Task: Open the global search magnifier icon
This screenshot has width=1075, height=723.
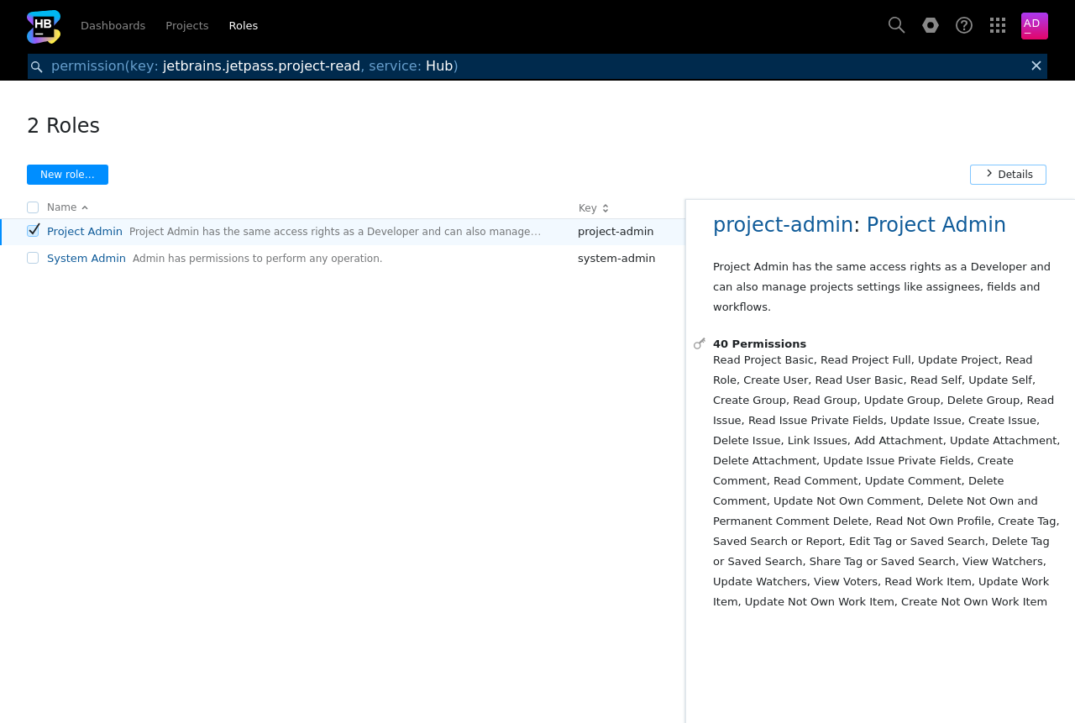Action: coord(896,25)
